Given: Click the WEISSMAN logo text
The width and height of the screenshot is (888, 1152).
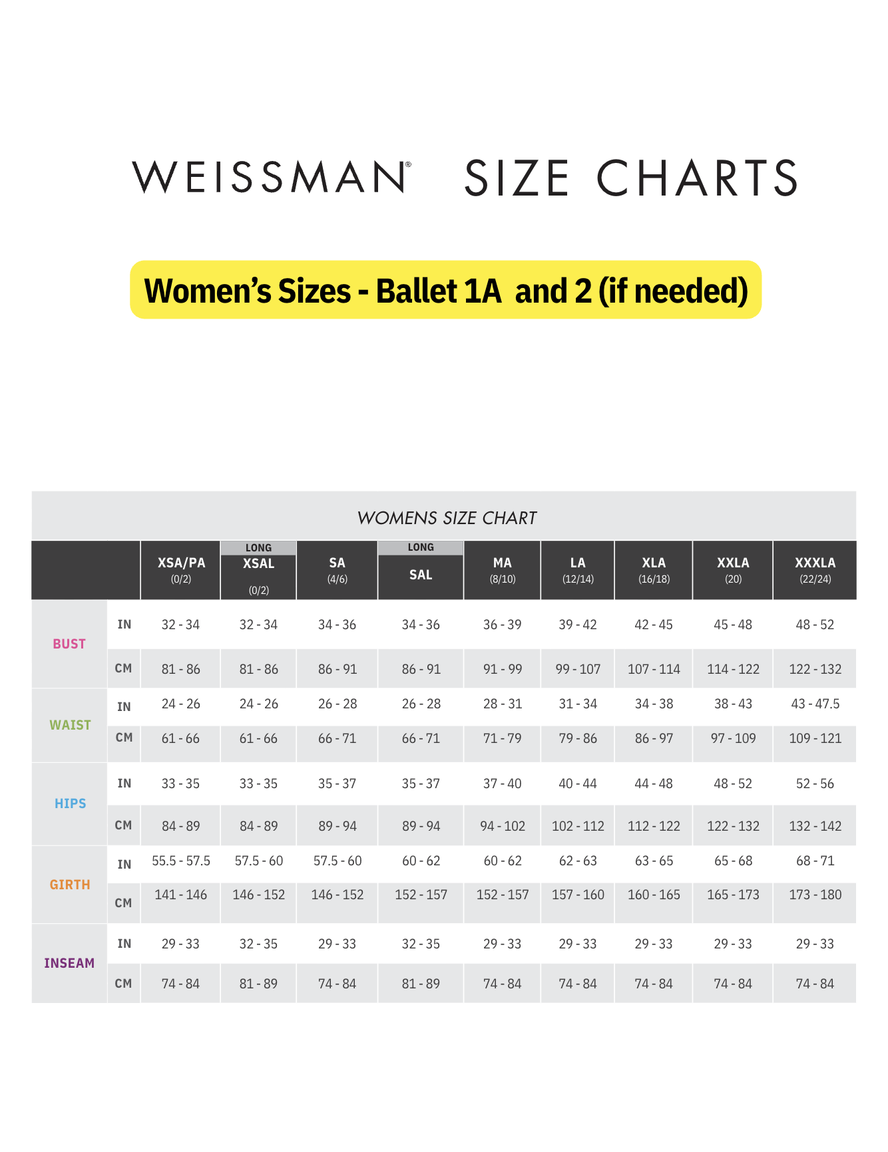Looking at the screenshot, I should click(x=272, y=177).
